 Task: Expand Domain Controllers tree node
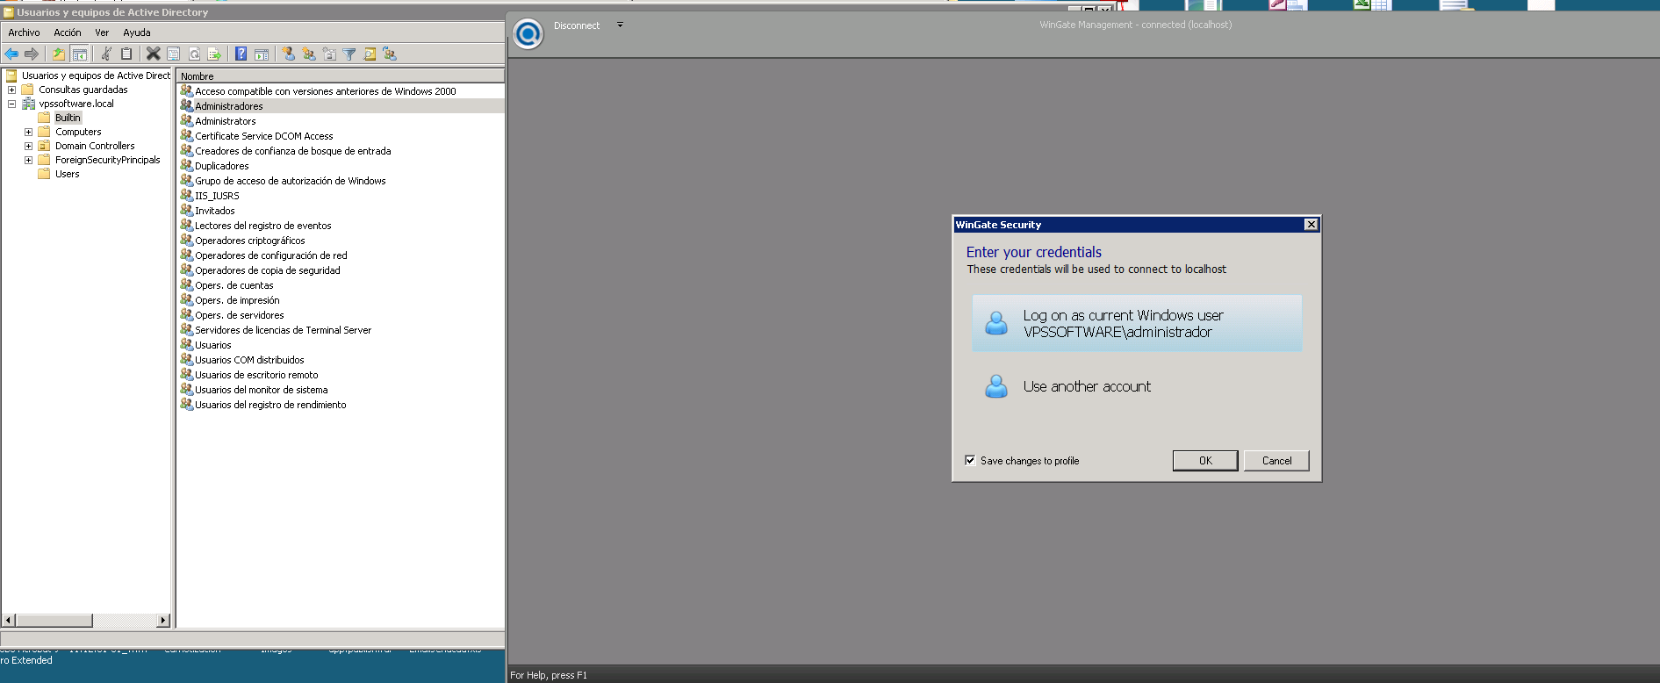click(28, 146)
